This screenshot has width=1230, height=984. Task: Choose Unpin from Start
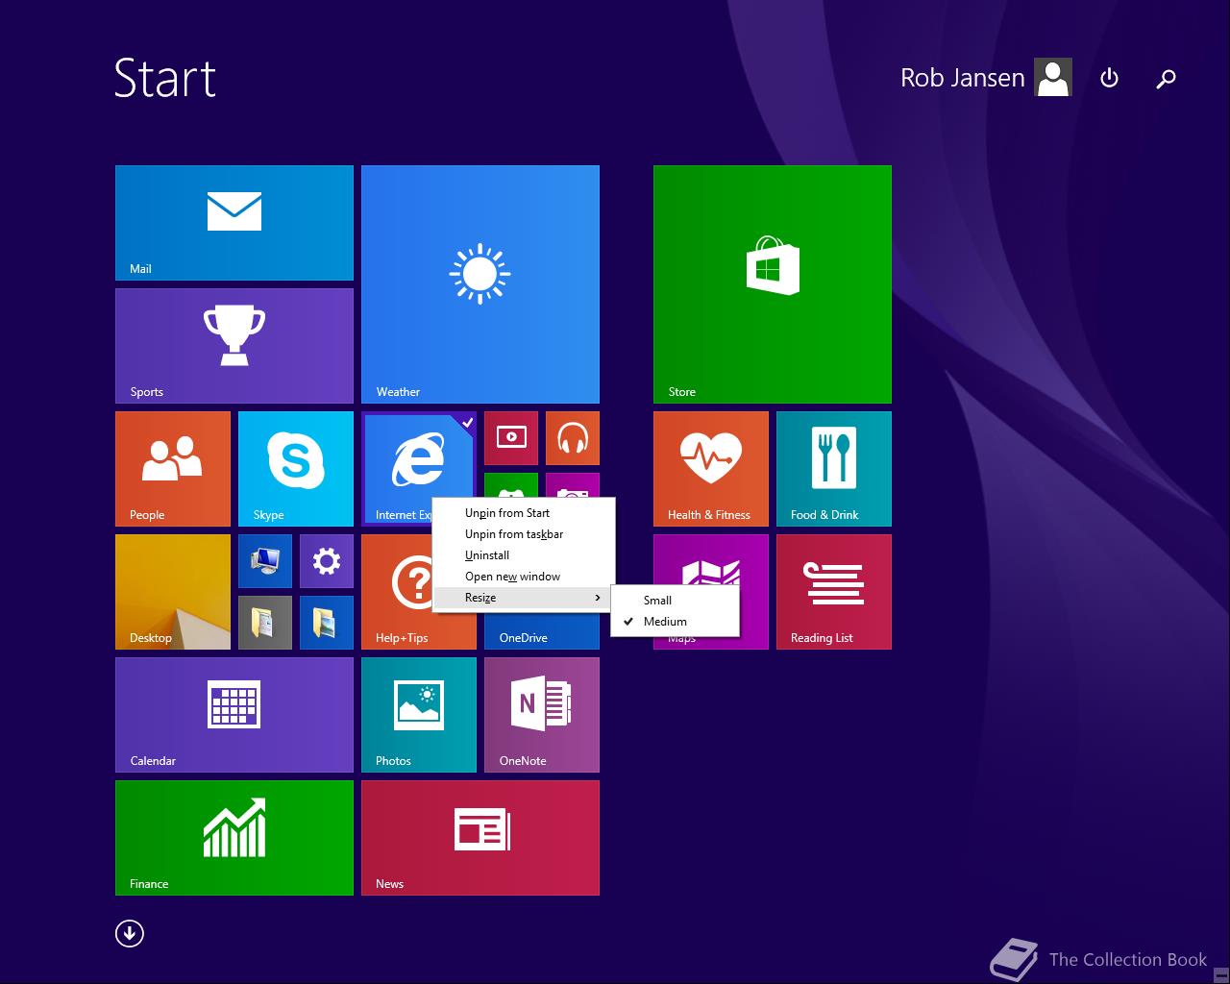coord(524,513)
